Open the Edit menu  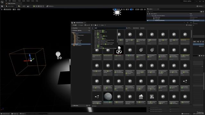point(10,1)
